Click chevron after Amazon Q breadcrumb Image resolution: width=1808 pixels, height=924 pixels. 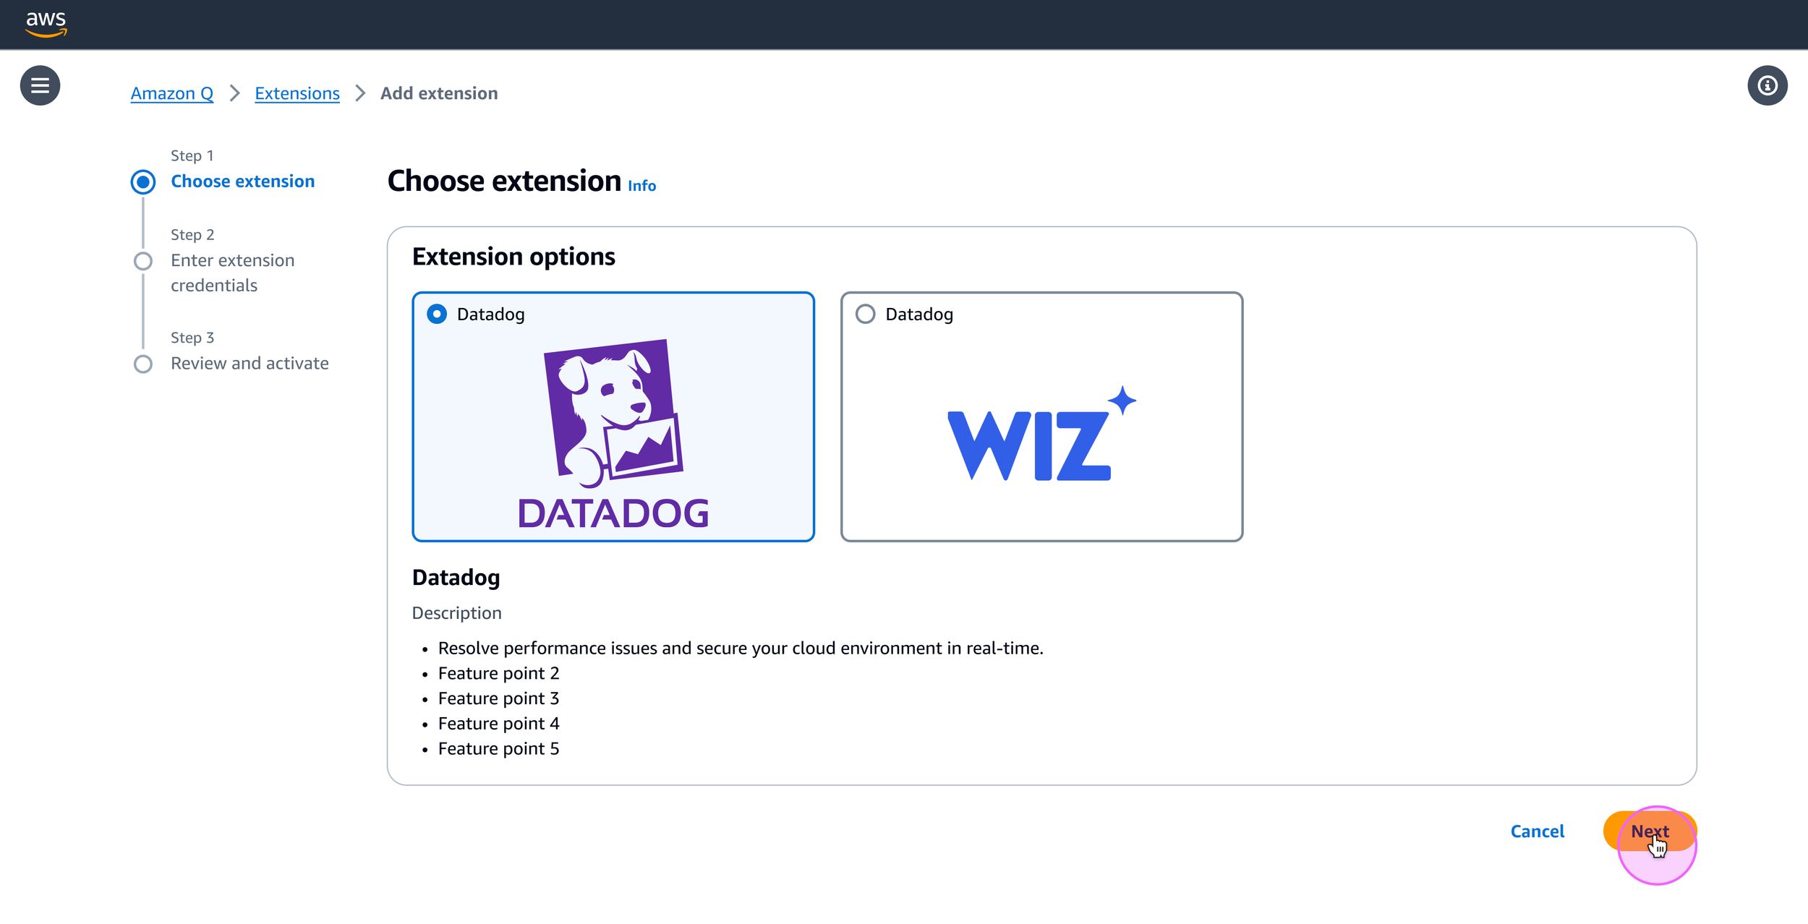234,93
